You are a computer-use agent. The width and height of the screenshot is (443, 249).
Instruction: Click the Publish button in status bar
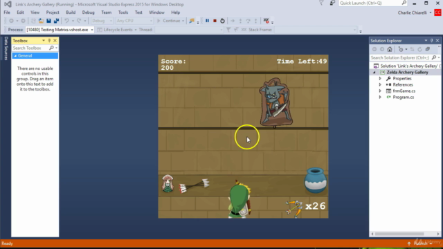(420, 243)
